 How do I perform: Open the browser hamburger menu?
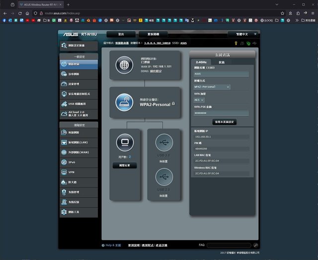(x=313, y=13)
